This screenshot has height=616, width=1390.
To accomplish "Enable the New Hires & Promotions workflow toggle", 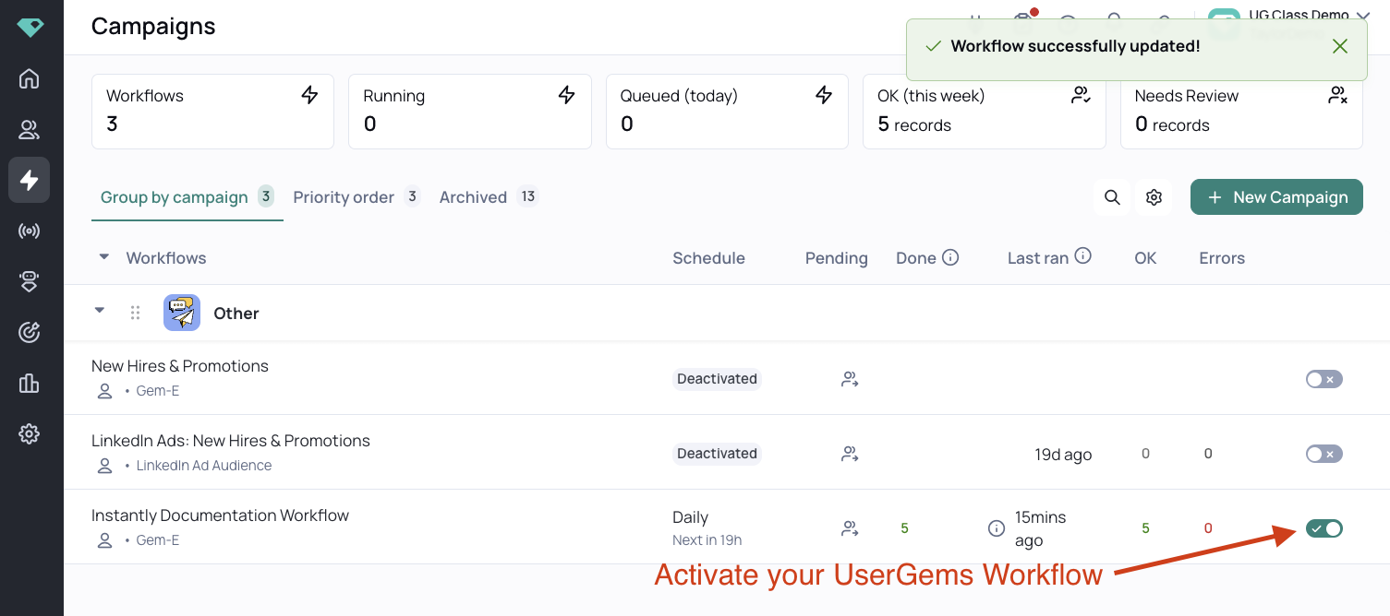I will [1324, 379].
